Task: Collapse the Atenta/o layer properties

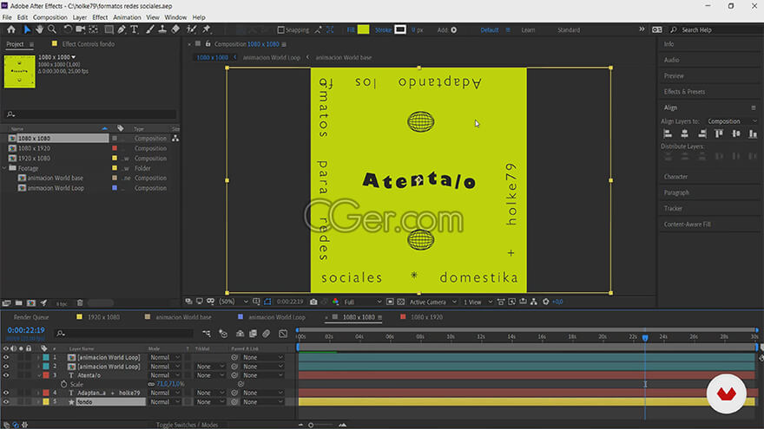Action: (x=39, y=375)
